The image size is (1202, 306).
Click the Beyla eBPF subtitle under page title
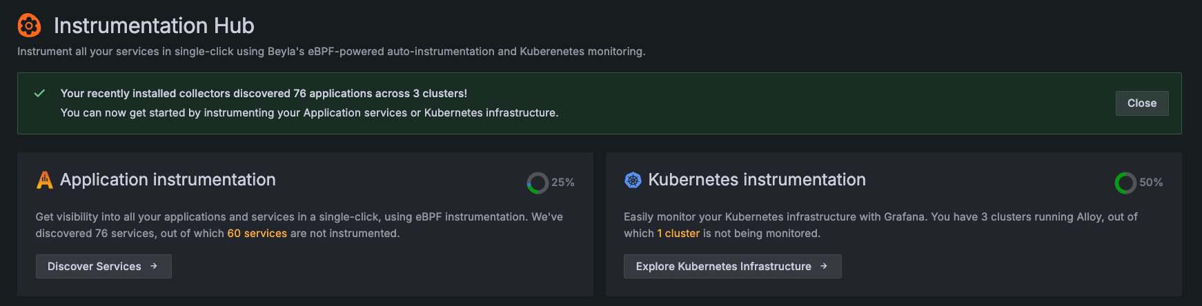pos(331,52)
